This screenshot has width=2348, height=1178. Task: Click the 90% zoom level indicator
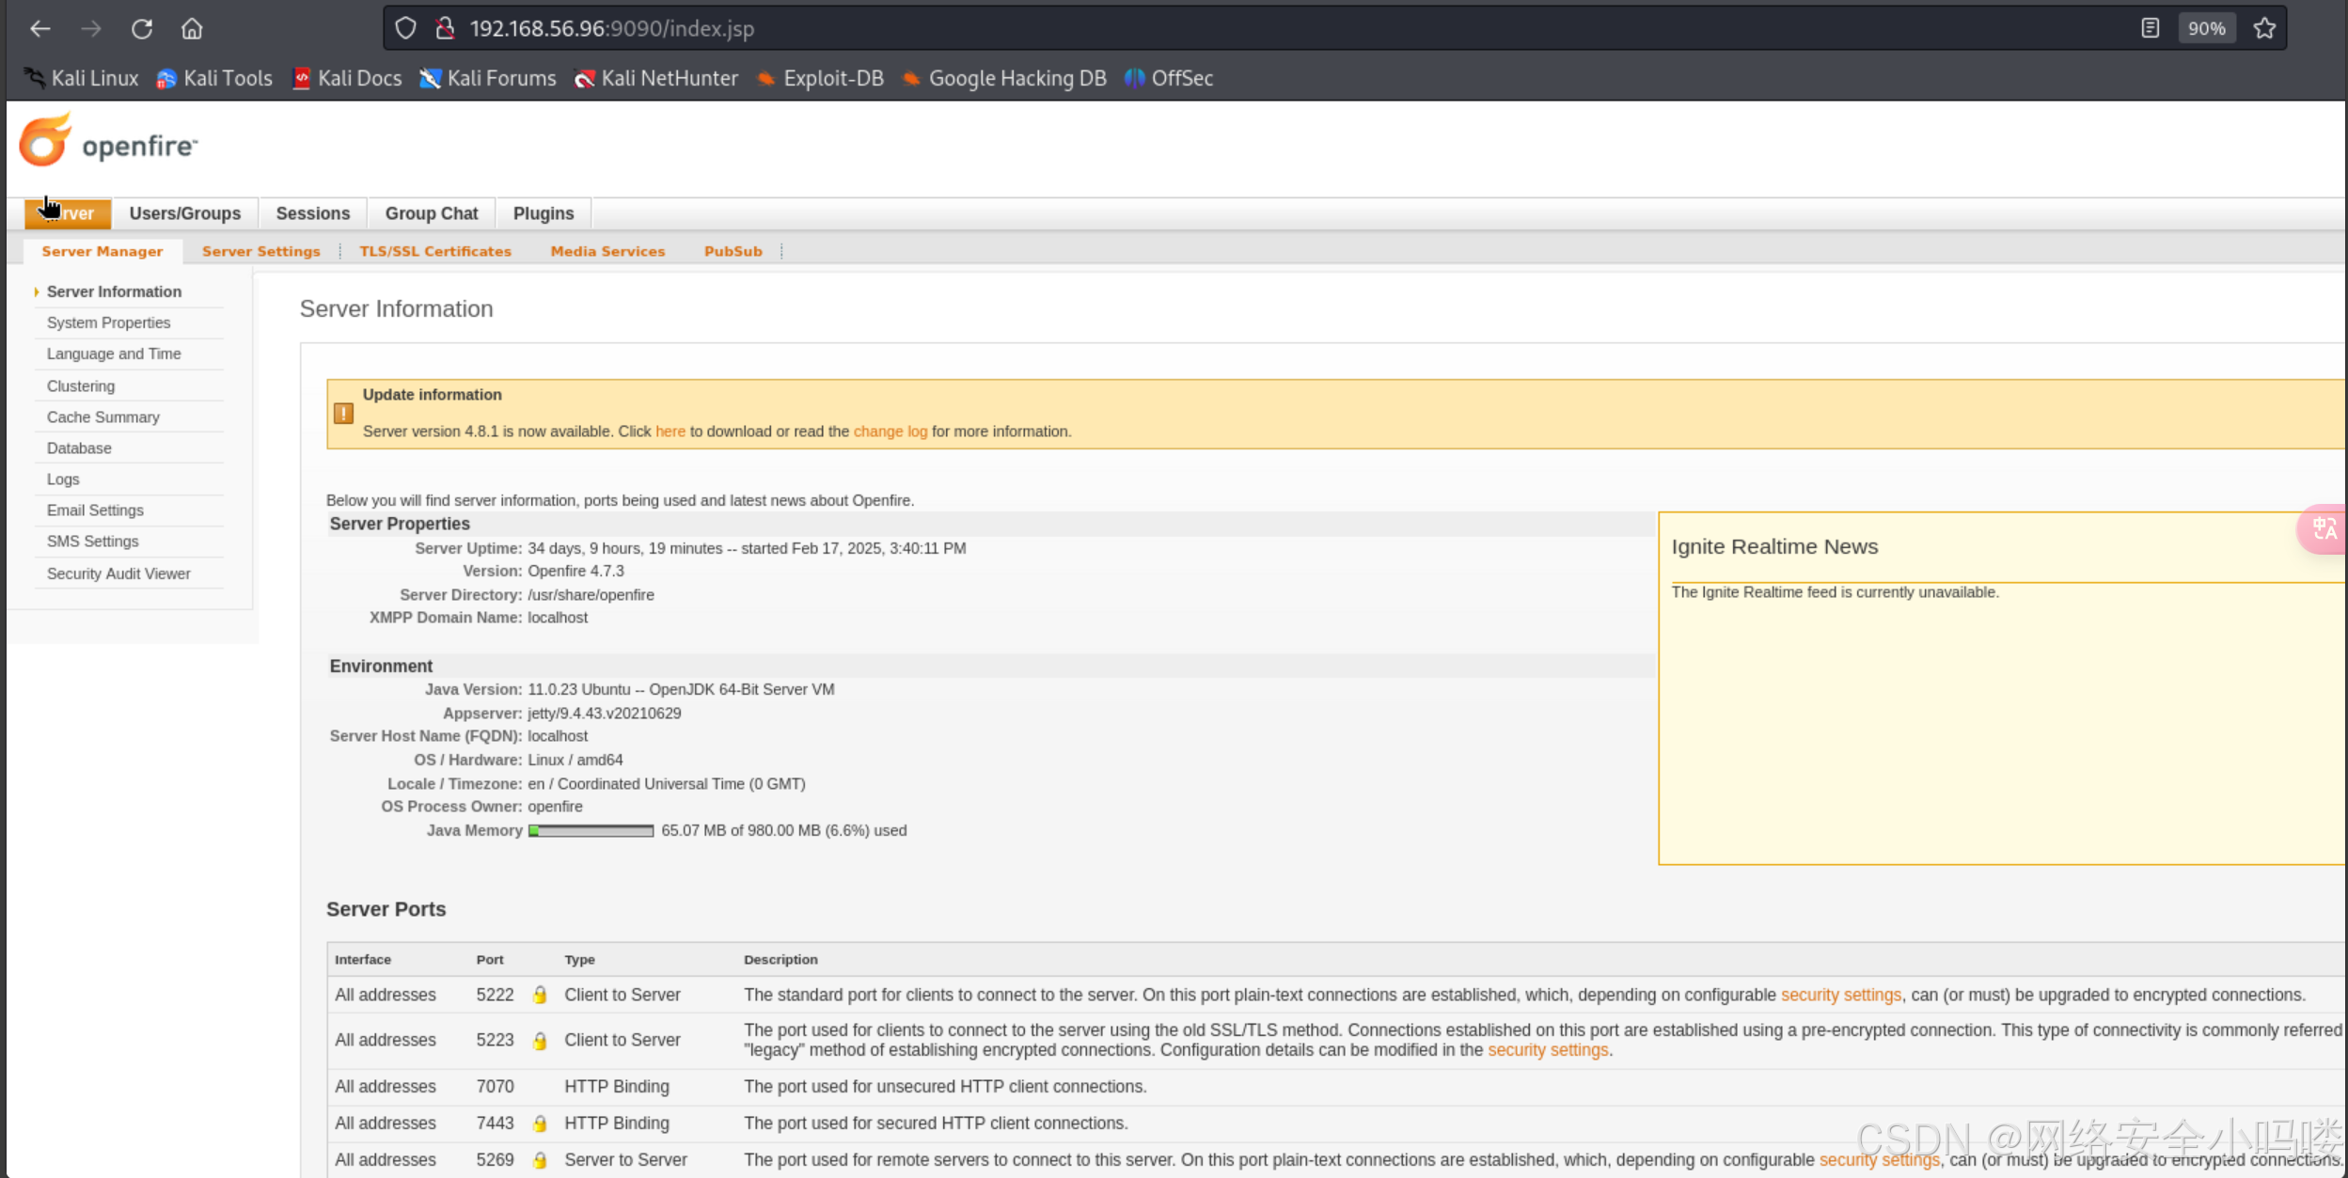pyautogui.click(x=2206, y=28)
